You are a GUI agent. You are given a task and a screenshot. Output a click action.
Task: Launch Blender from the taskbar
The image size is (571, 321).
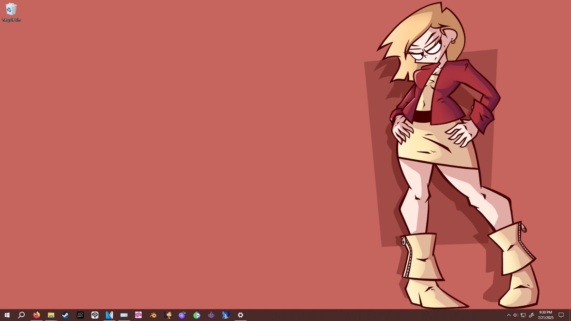(153, 315)
